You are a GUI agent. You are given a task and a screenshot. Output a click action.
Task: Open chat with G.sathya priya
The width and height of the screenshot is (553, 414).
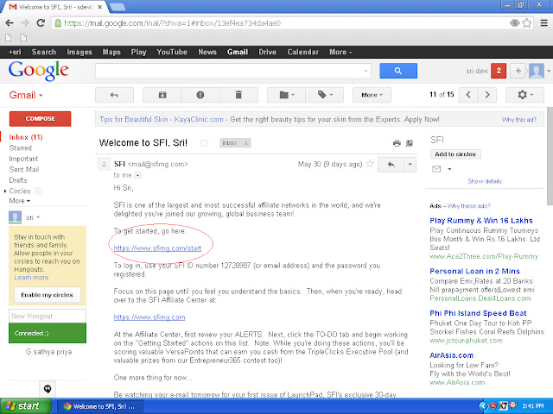pos(48,352)
